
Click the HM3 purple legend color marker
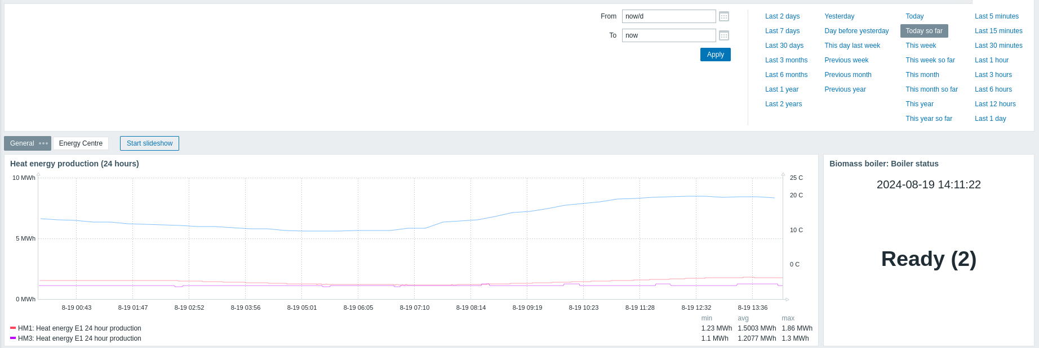click(13, 338)
